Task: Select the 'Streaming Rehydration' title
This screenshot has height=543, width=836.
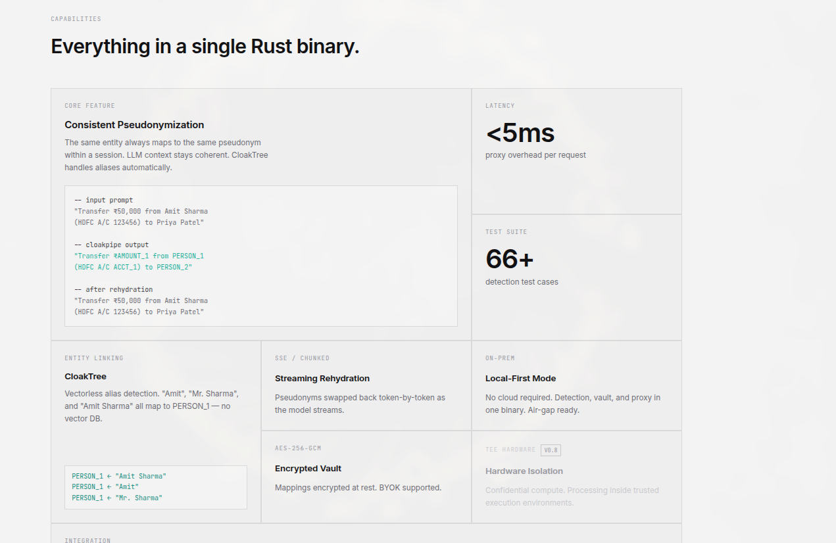Action: click(322, 379)
